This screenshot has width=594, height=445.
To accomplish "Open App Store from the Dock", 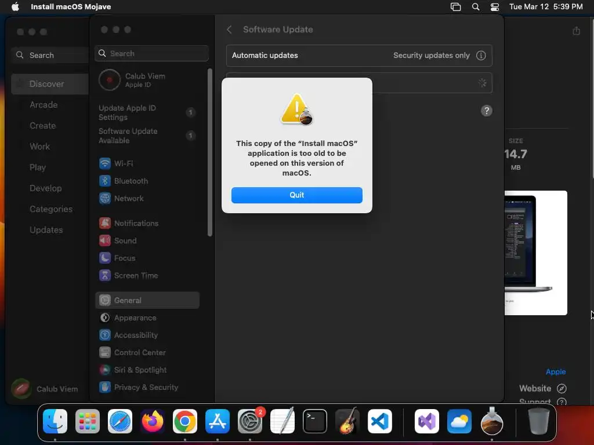I will pos(218,421).
